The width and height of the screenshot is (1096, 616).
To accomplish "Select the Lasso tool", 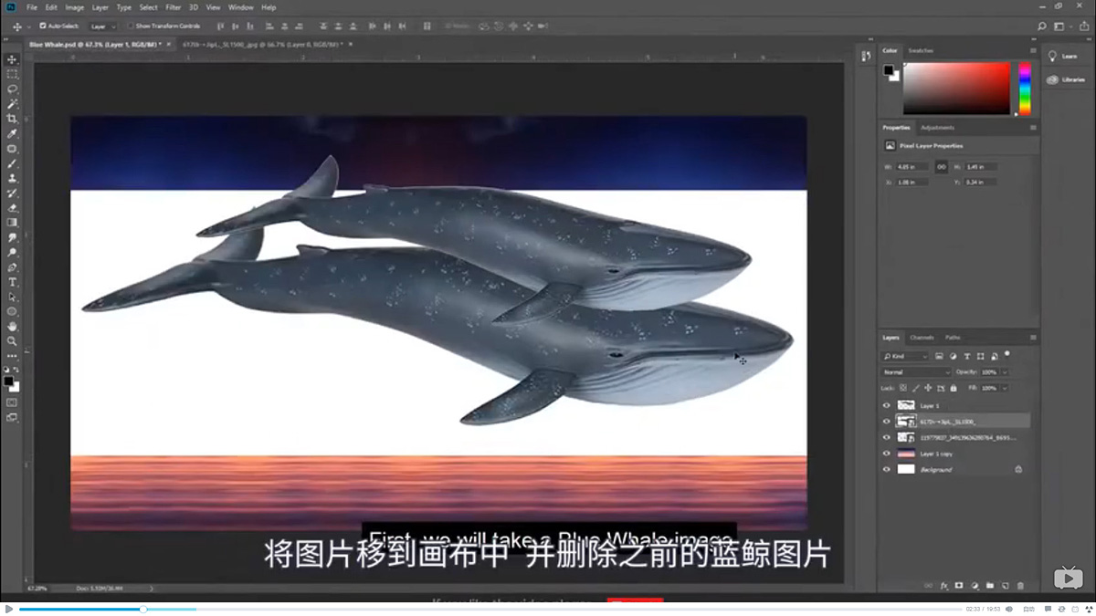I will tap(12, 88).
